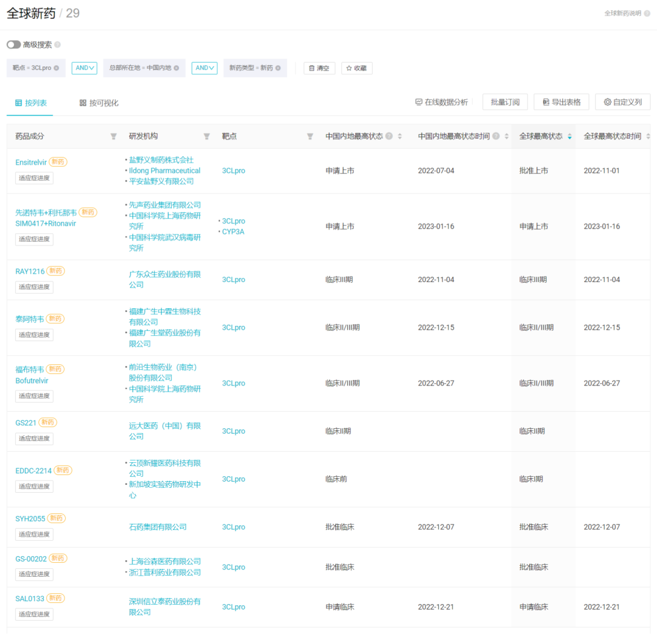Open the GS-00202 drug link

tap(31, 559)
